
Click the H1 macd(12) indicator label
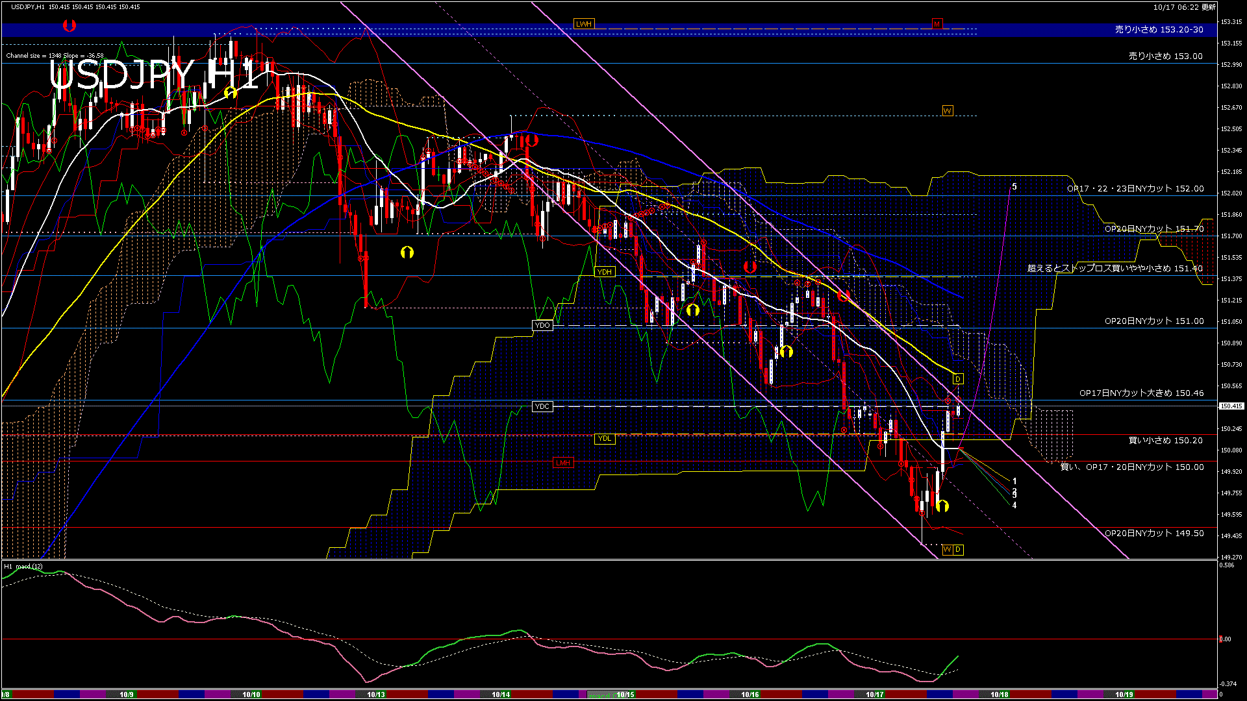click(23, 567)
